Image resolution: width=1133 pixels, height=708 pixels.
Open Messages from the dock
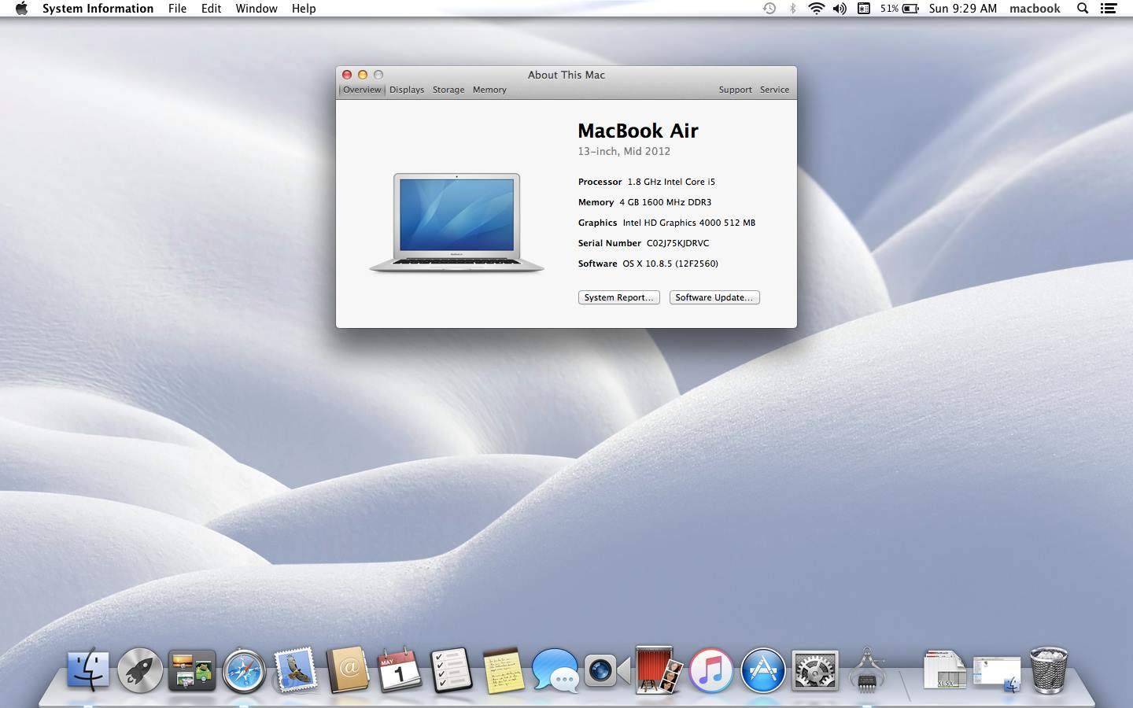click(x=555, y=671)
